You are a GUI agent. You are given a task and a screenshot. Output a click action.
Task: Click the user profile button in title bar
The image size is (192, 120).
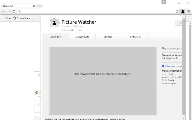[x=163, y=2]
